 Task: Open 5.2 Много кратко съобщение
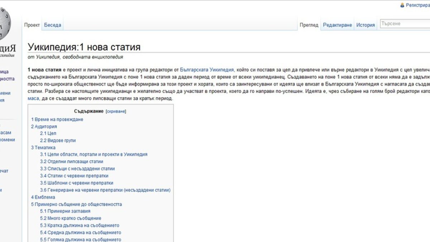pos(71,218)
